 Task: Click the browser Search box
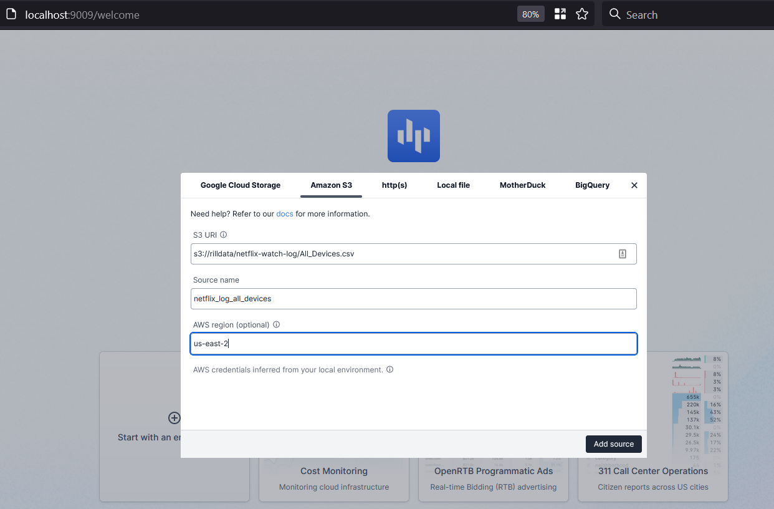[x=688, y=14]
